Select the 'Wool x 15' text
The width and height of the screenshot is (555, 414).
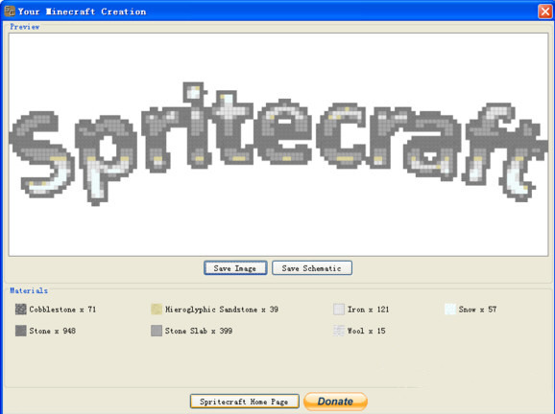(367, 331)
